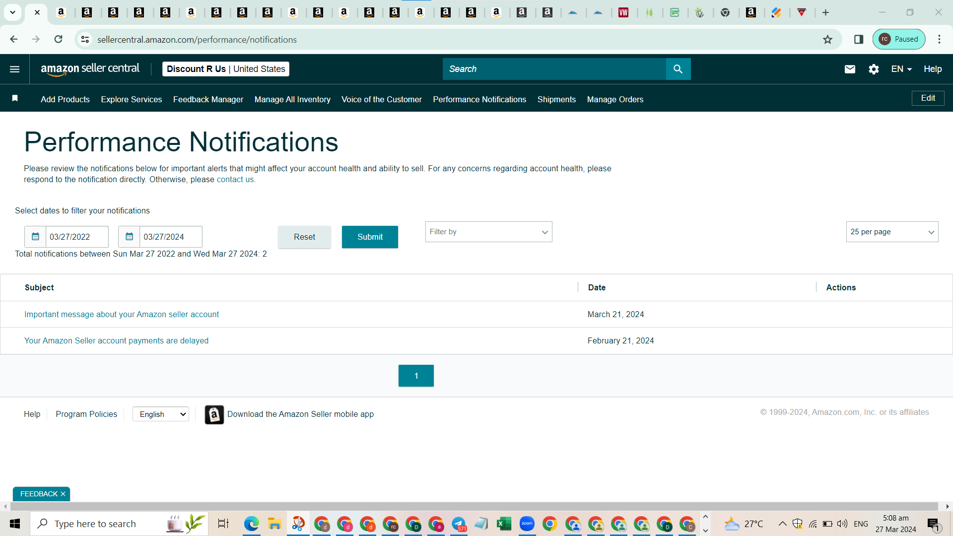This screenshot has width=953, height=536.
Task: Click the Windows taskbar search box
Action: [119, 524]
